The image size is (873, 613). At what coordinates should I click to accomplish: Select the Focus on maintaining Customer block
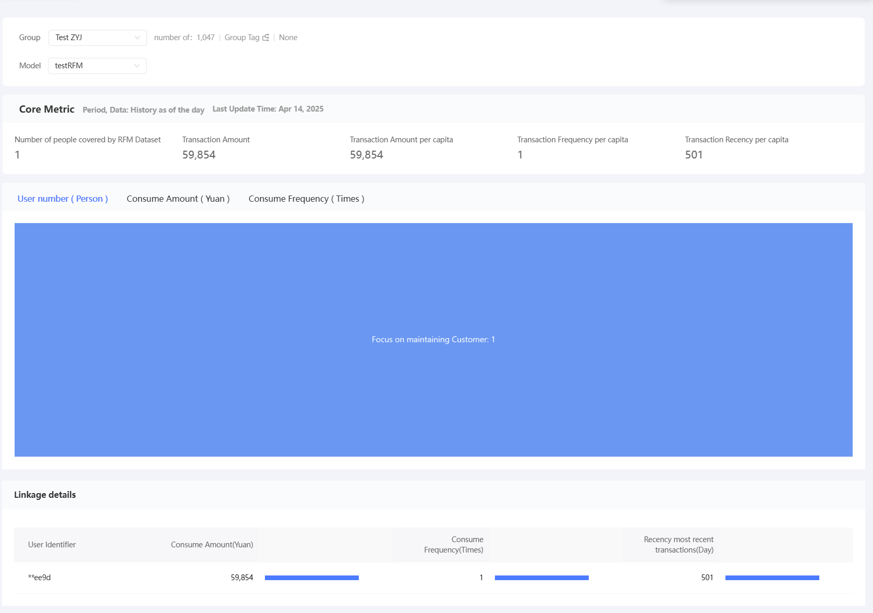click(433, 340)
